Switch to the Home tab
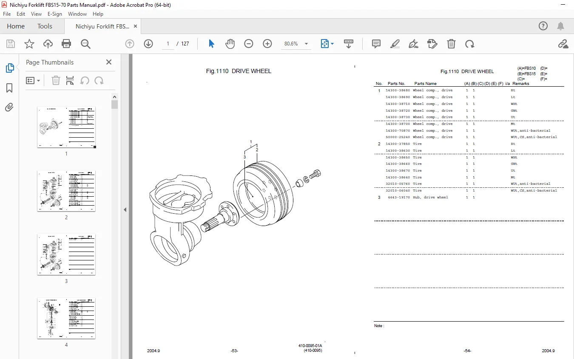Screen dimensions: 574x359 (x=16, y=26)
